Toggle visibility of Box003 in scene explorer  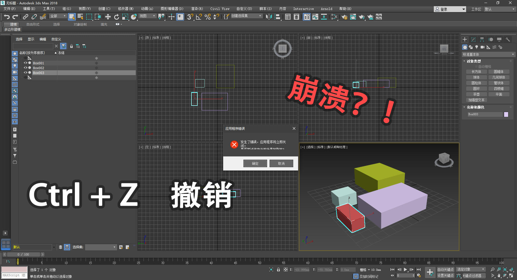[x=25, y=73]
